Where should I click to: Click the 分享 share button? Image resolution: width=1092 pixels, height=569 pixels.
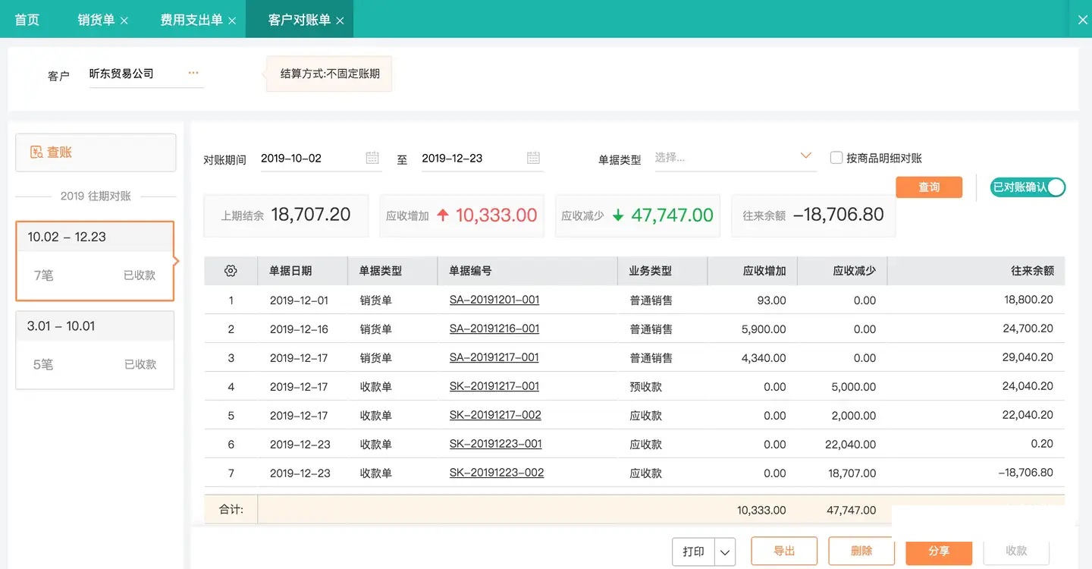click(x=939, y=551)
